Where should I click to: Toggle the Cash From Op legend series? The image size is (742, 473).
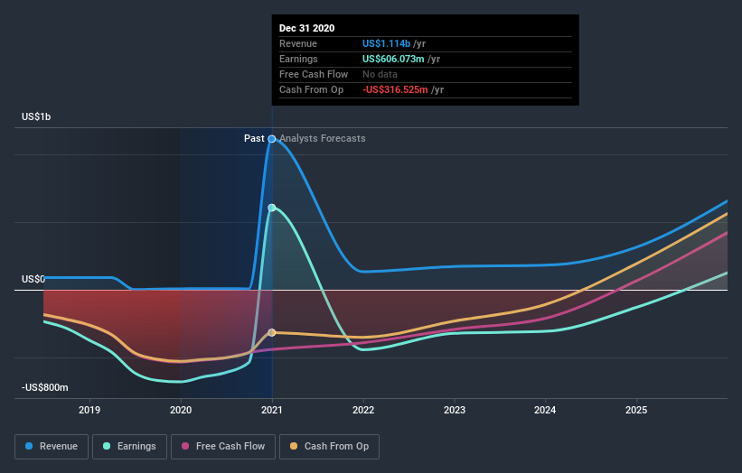click(329, 447)
